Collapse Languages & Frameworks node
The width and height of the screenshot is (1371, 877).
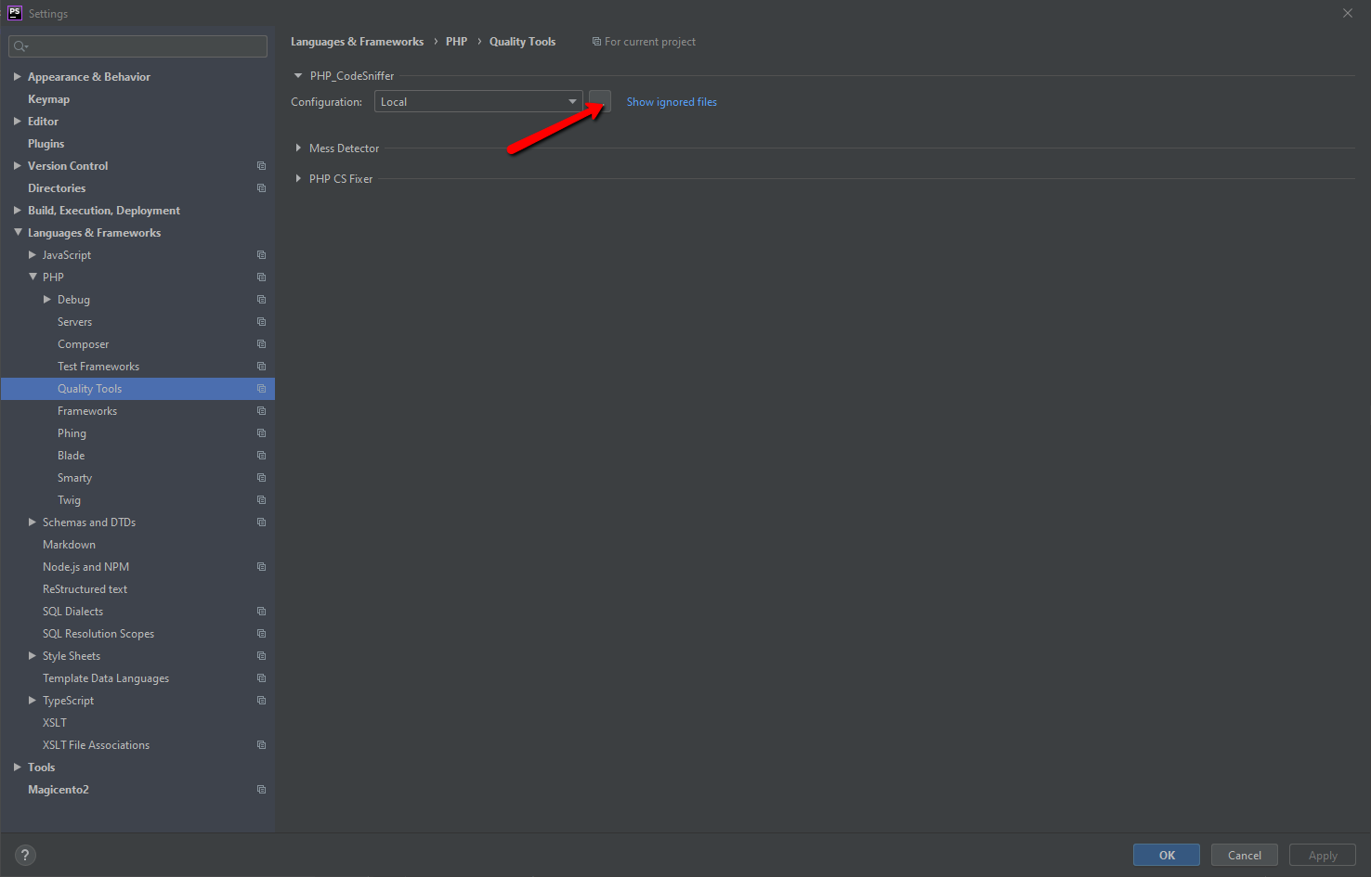point(18,233)
